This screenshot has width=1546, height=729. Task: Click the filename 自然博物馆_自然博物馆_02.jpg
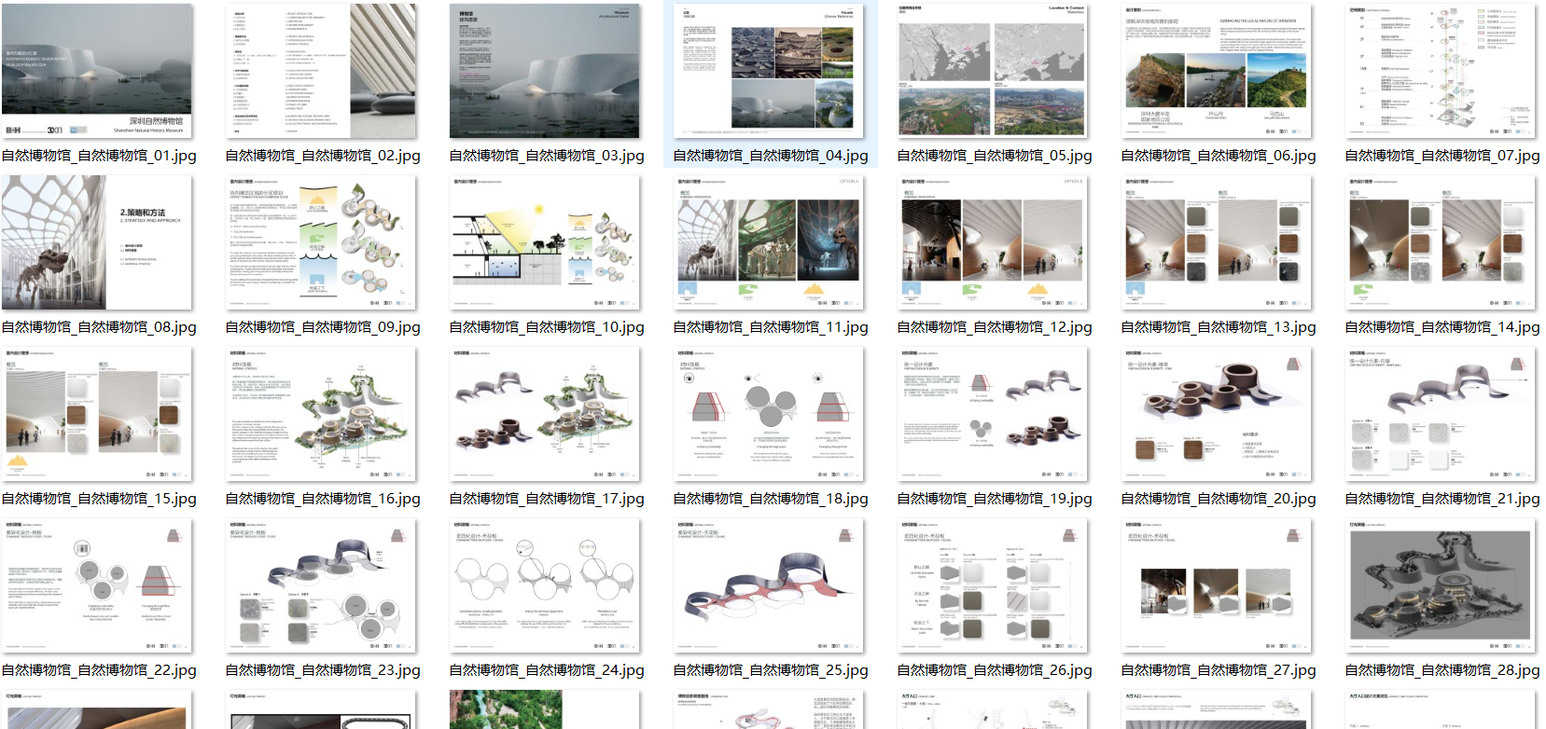point(323,156)
